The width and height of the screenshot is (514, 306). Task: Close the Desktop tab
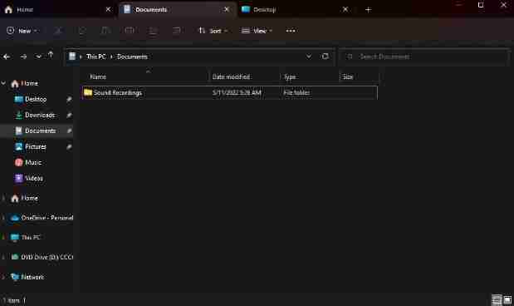345,10
